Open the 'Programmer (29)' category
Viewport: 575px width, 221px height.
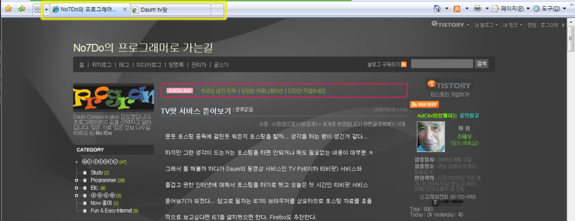click(108, 180)
